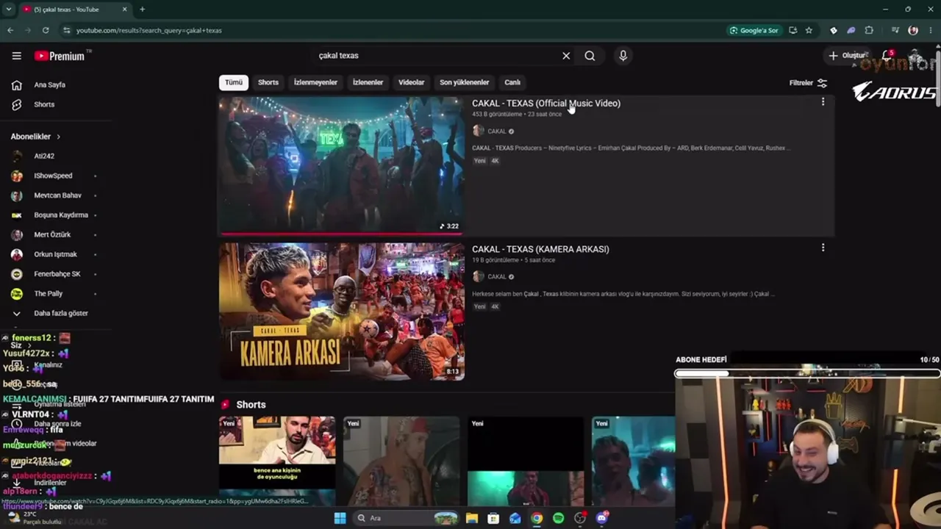Click Google'a Sor button in address bar

(x=754, y=30)
